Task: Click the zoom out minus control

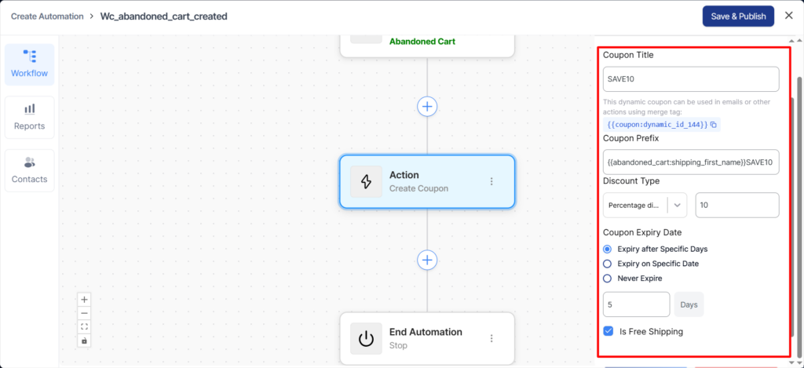Action: 85,312
